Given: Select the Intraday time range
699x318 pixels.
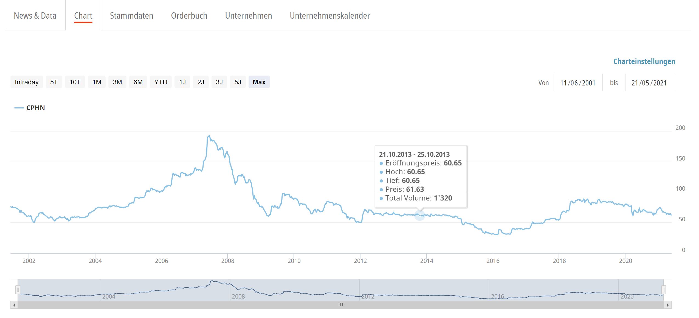Looking at the screenshot, I should coord(27,82).
